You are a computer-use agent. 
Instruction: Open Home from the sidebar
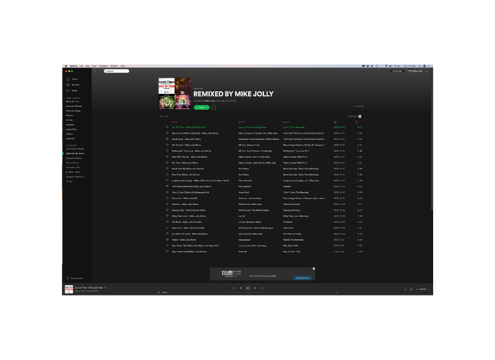point(72,79)
